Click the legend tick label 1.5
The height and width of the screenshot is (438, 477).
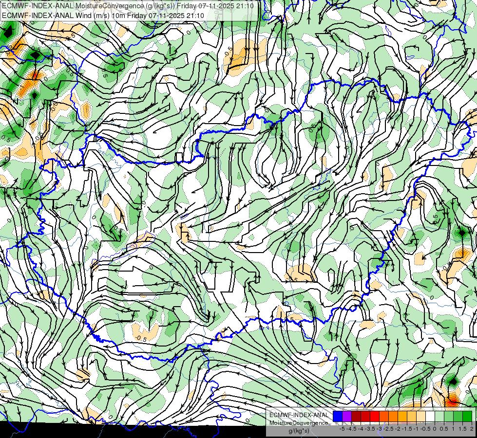462,429
